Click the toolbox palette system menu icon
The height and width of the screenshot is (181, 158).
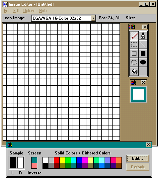(x=132, y=27)
